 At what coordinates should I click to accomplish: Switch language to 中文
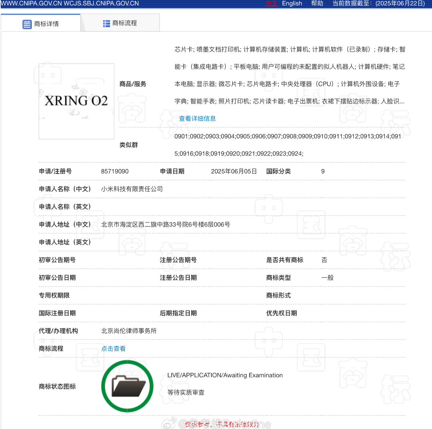point(272,4)
